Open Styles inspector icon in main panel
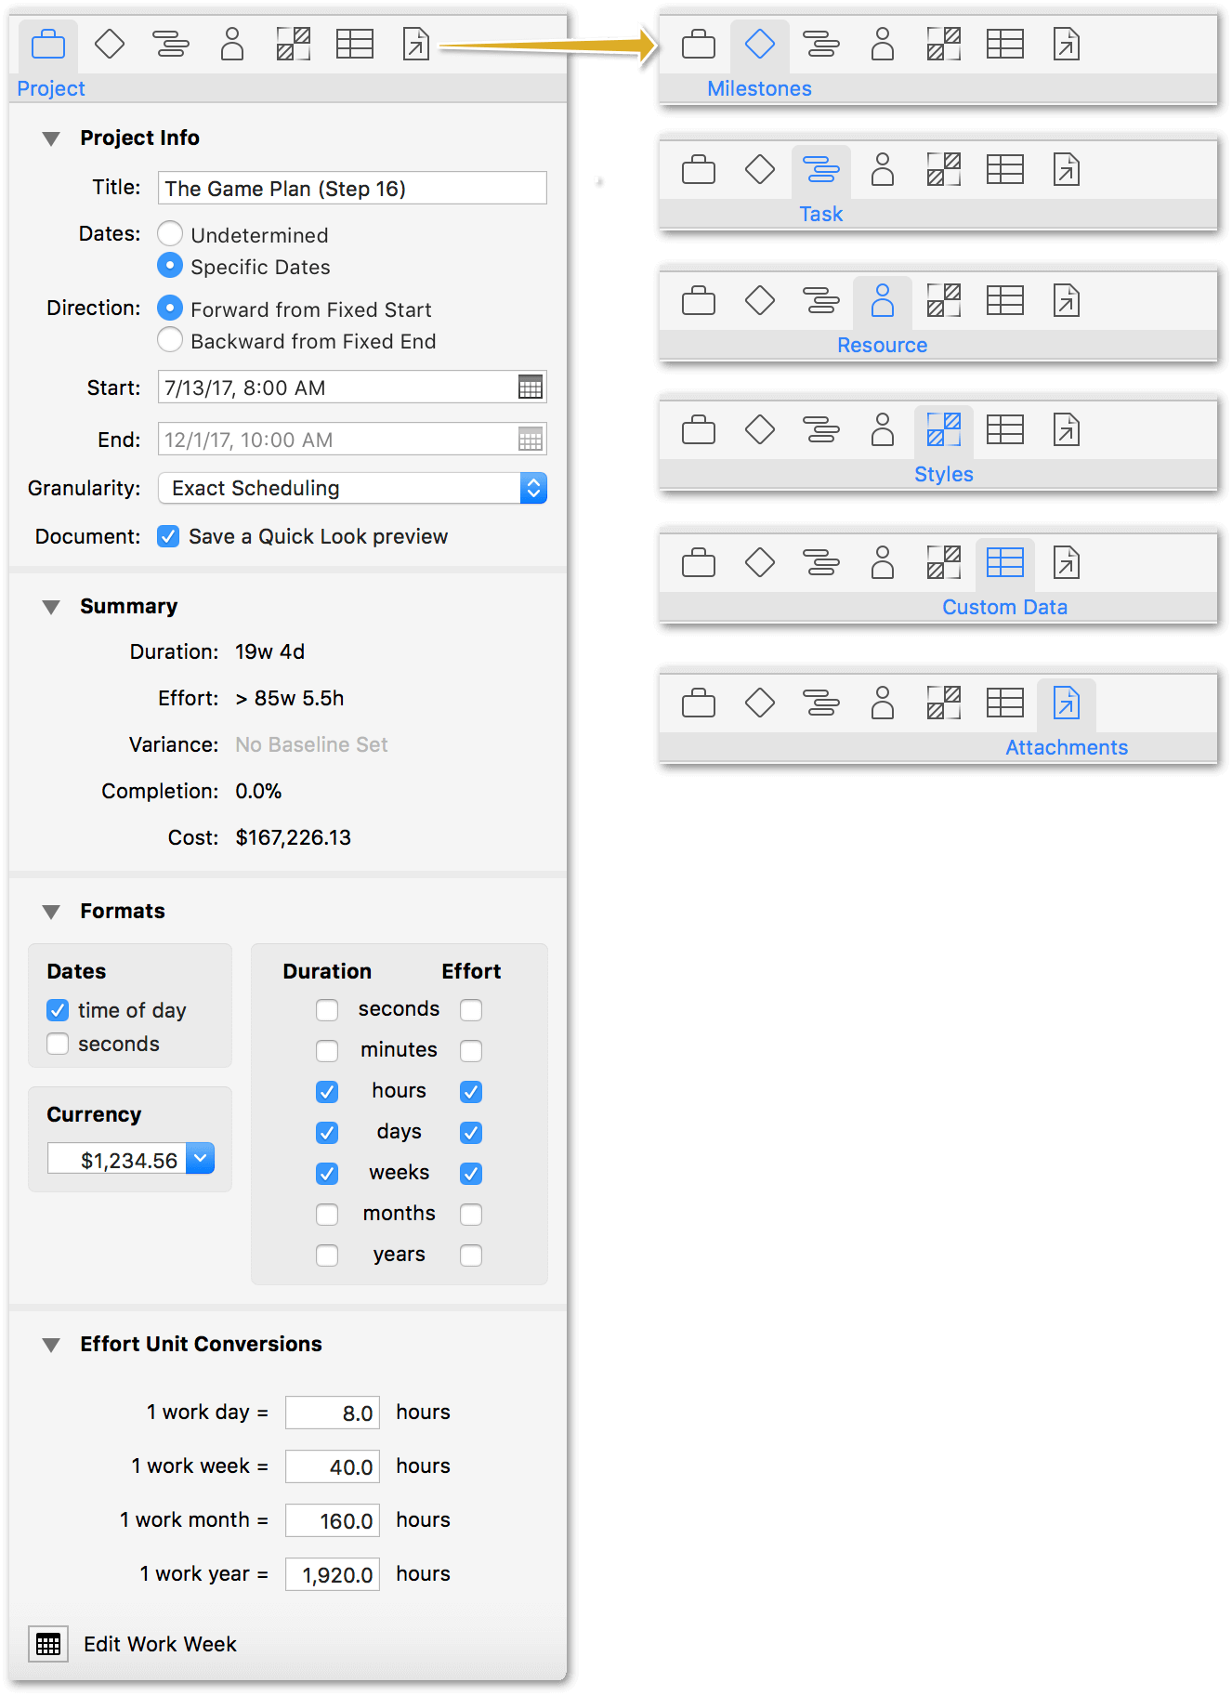The image size is (1232, 1696). pos(294,44)
